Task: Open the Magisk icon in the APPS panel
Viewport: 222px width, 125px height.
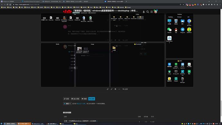Action: pos(176,79)
